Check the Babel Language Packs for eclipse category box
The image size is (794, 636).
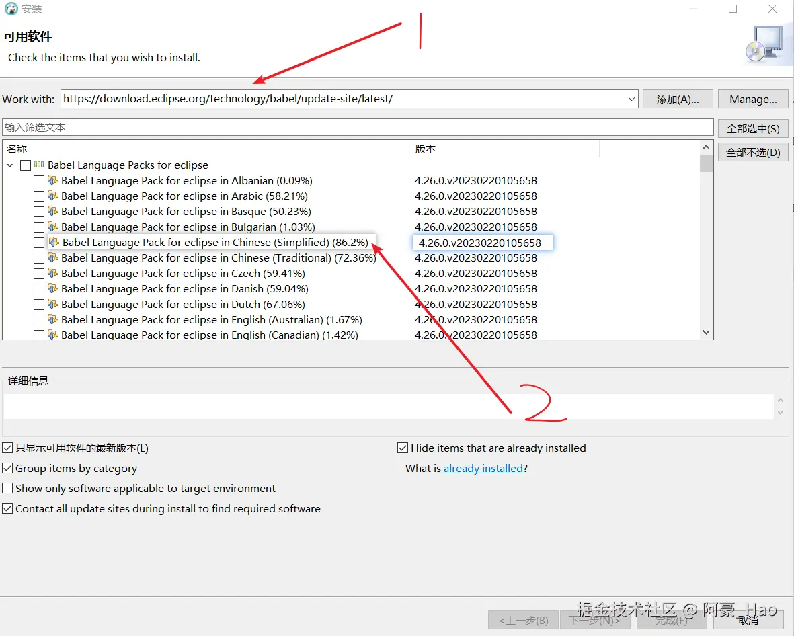[x=26, y=165]
